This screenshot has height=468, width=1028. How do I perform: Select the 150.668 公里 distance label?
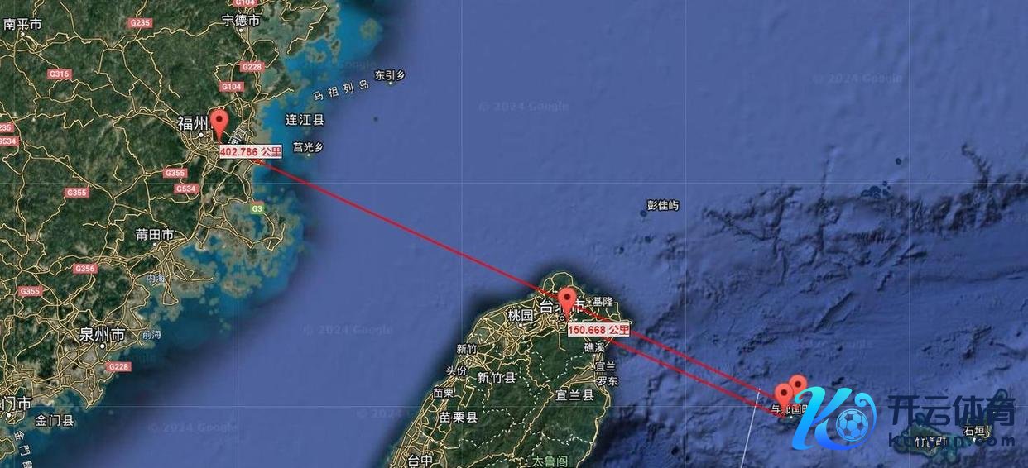click(x=598, y=330)
